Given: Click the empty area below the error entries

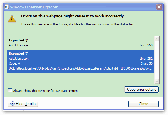Looking at the screenshot, I should pos(81,78).
